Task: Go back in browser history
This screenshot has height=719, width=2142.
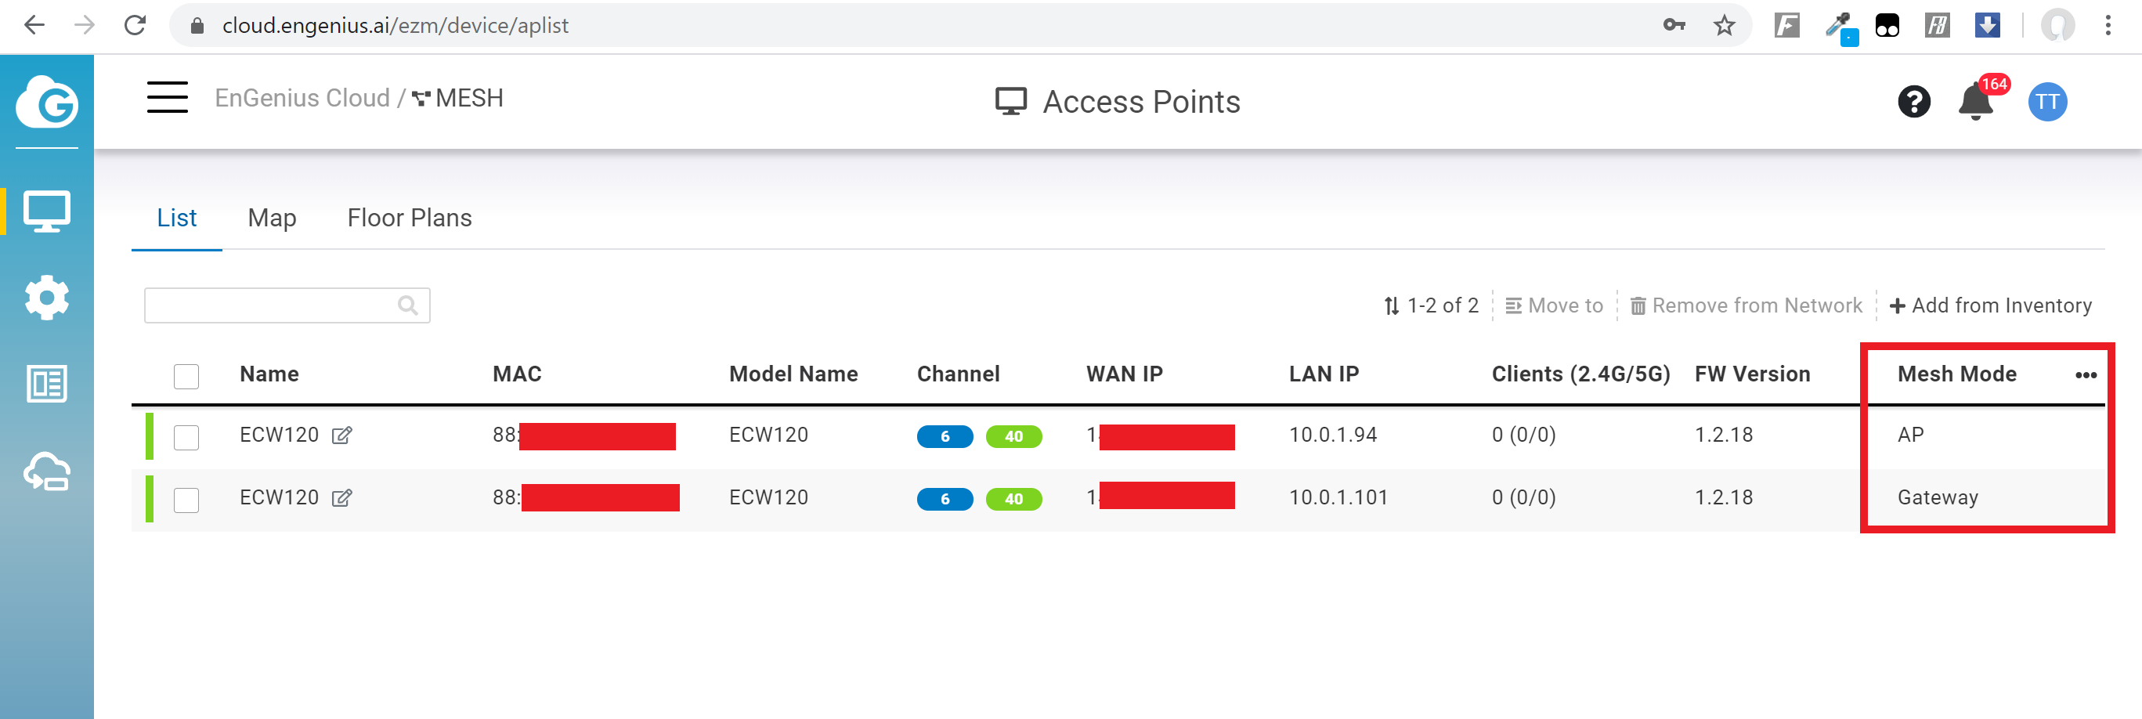Action: 34,26
